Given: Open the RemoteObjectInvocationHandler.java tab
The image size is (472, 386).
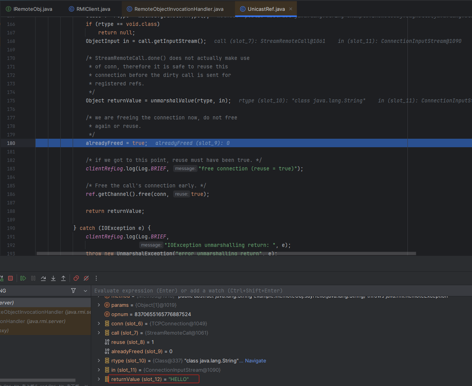Looking at the screenshot, I should (x=178, y=9).
